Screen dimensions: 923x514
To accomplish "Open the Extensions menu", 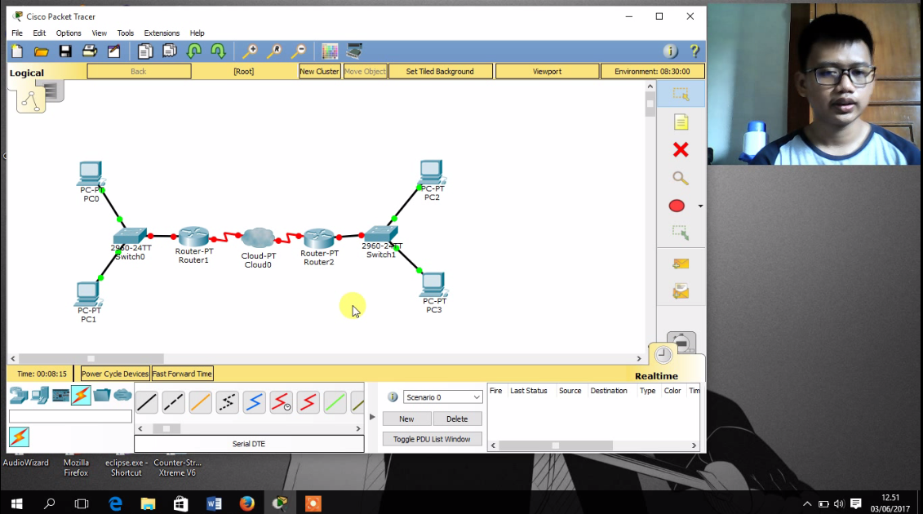I will [162, 33].
